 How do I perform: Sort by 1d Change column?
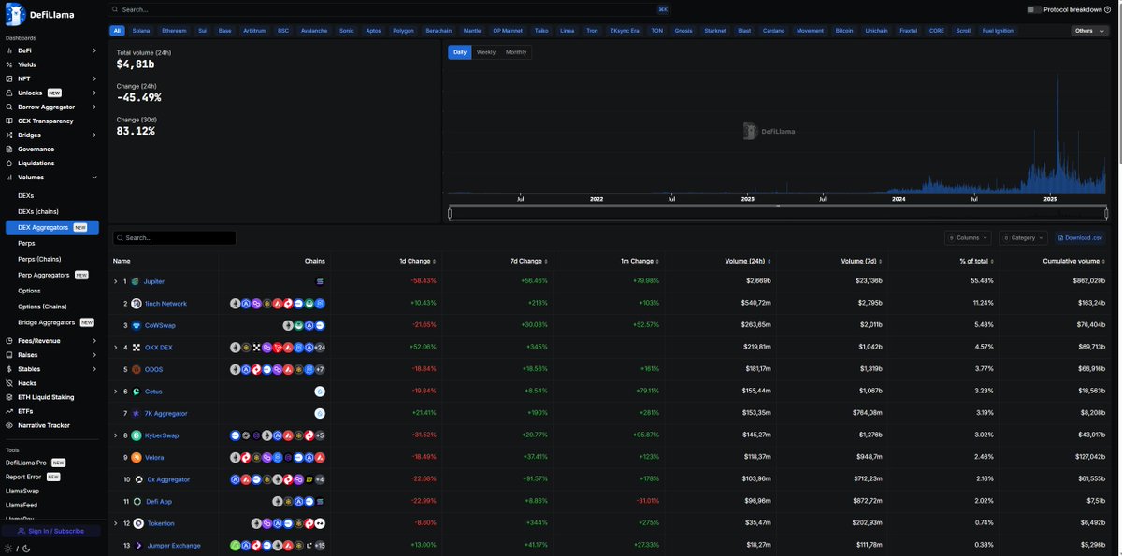(419, 261)
